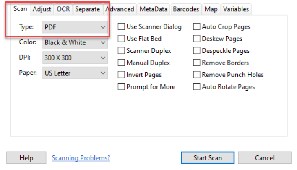Check the Use Flat Bed option
This screenshot has width=297, height=170.
[121, 39]
